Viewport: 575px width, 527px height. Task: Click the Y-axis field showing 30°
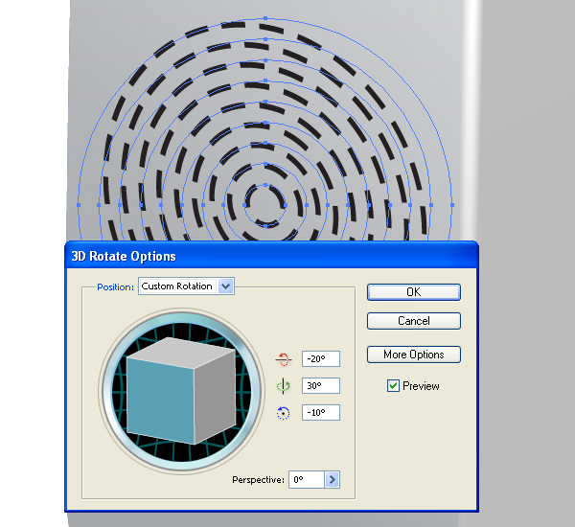[x=321, y=385]
